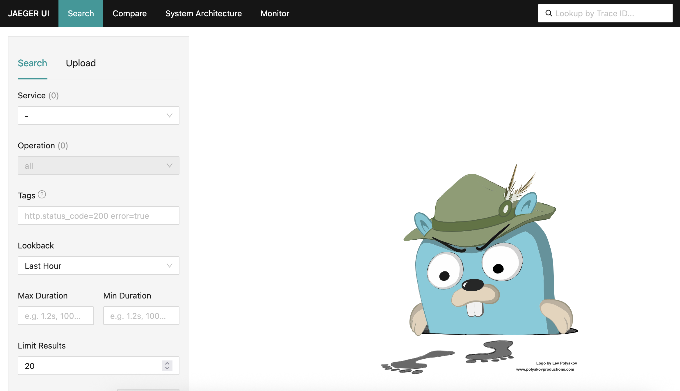This screenshot has height=391, width=680.
Task: Focus the Tags filter input field
Action: pos(98,216)
